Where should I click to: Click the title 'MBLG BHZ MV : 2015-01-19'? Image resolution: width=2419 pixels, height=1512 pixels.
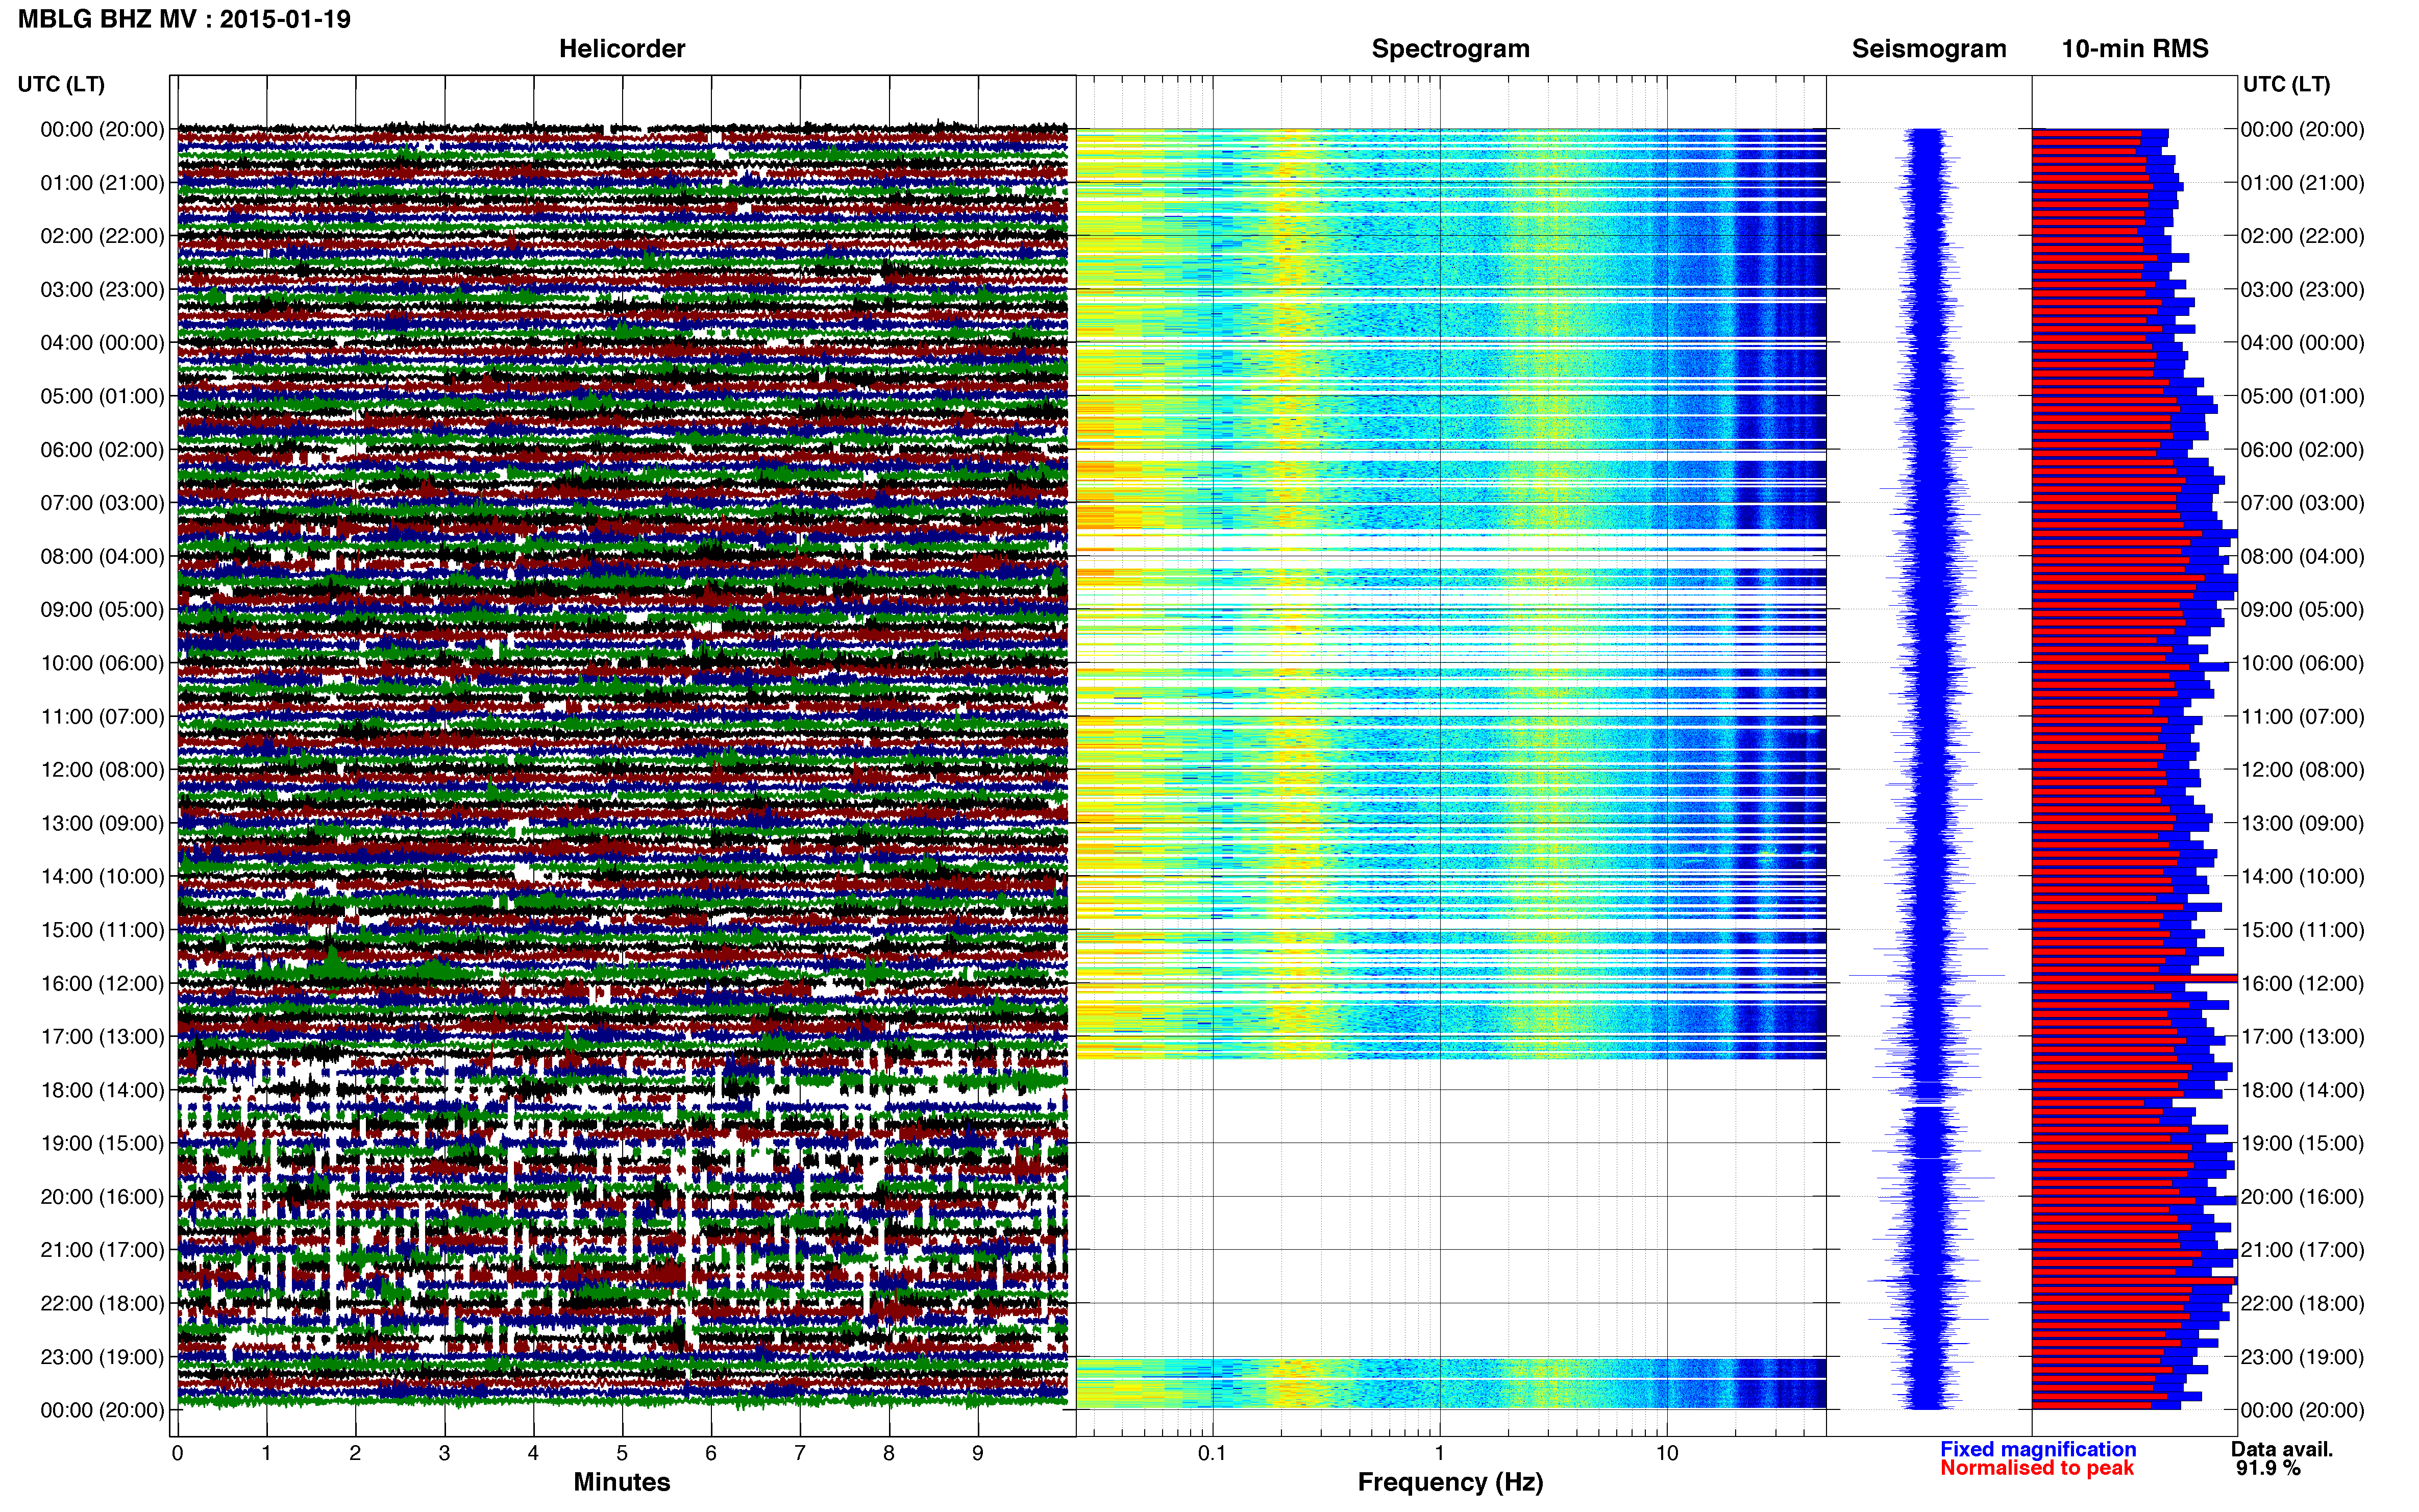pos(184,19)
